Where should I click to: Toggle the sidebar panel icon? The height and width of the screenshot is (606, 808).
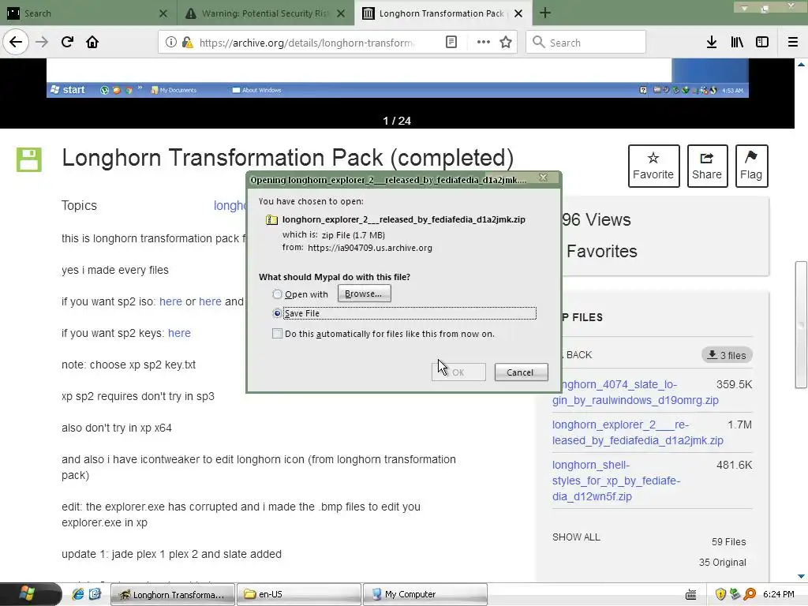(x=762, y=43)
